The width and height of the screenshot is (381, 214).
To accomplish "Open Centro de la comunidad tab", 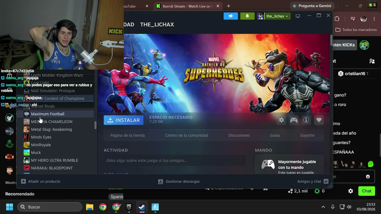I will click(187, 135).
